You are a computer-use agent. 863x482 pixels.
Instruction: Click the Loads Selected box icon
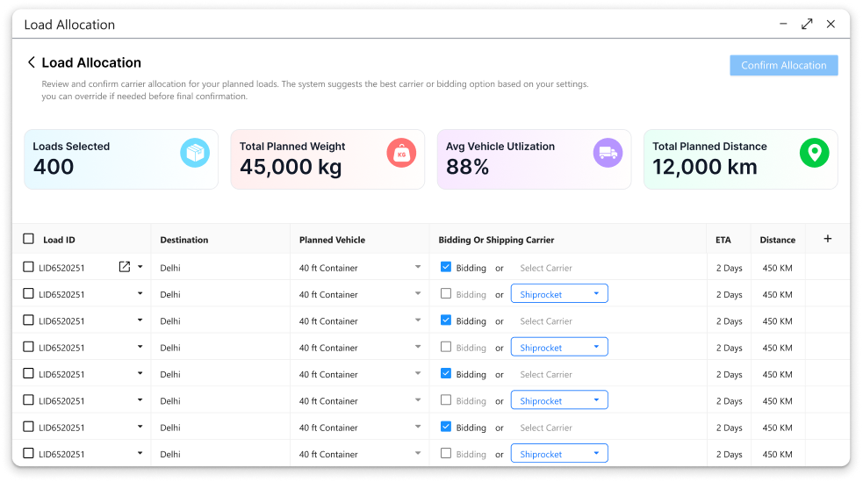click(195, 153)
